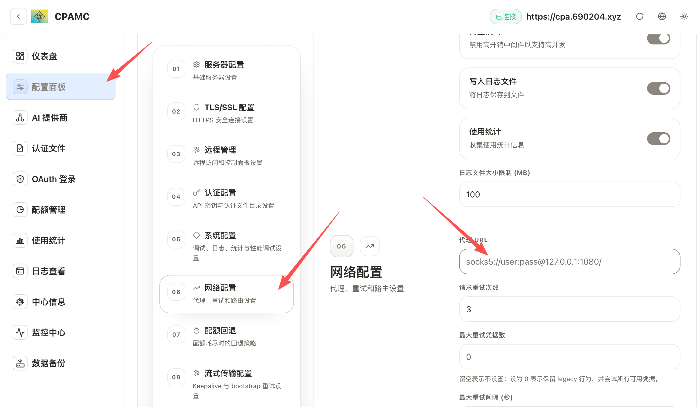699x407 pixels.
Task: Click the 网络配置 section heading
Action: click(x=356, y=272)
